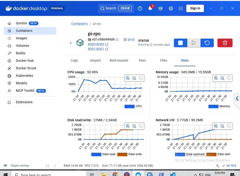Open Builds in the sidebar

30,53
